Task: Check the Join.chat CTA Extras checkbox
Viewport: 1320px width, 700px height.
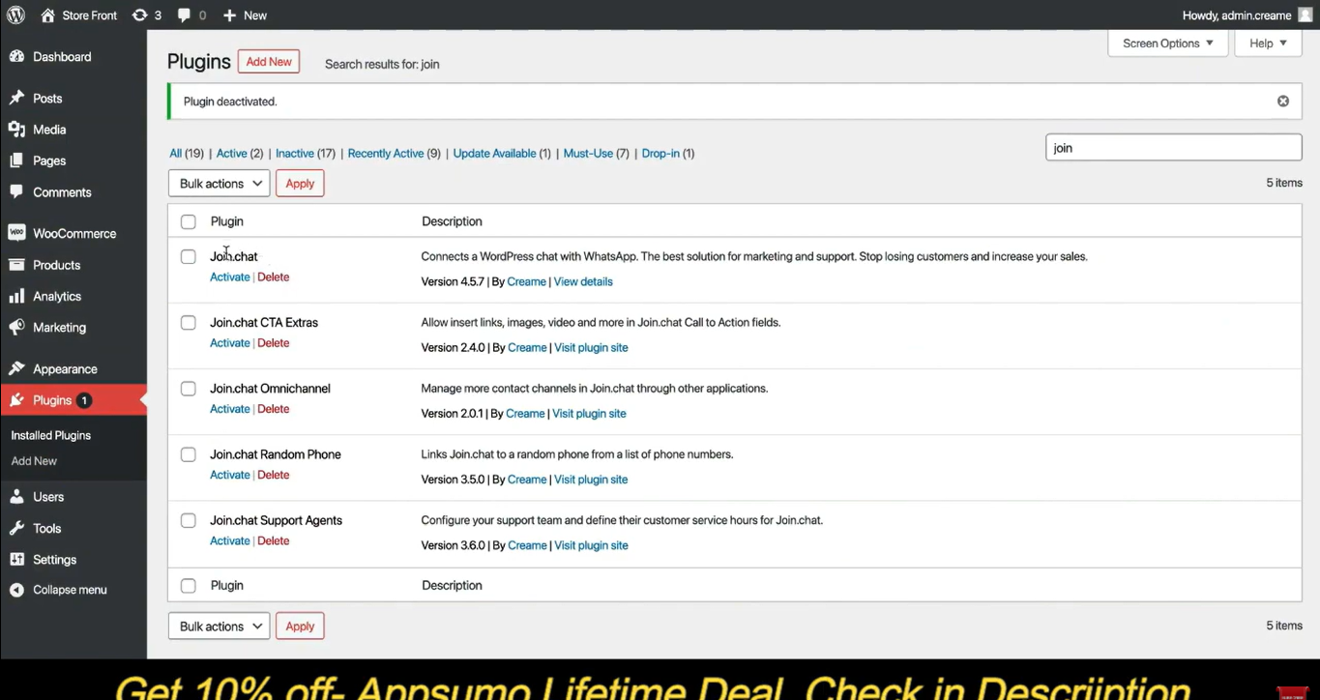Action: click(x=189, y=323)
